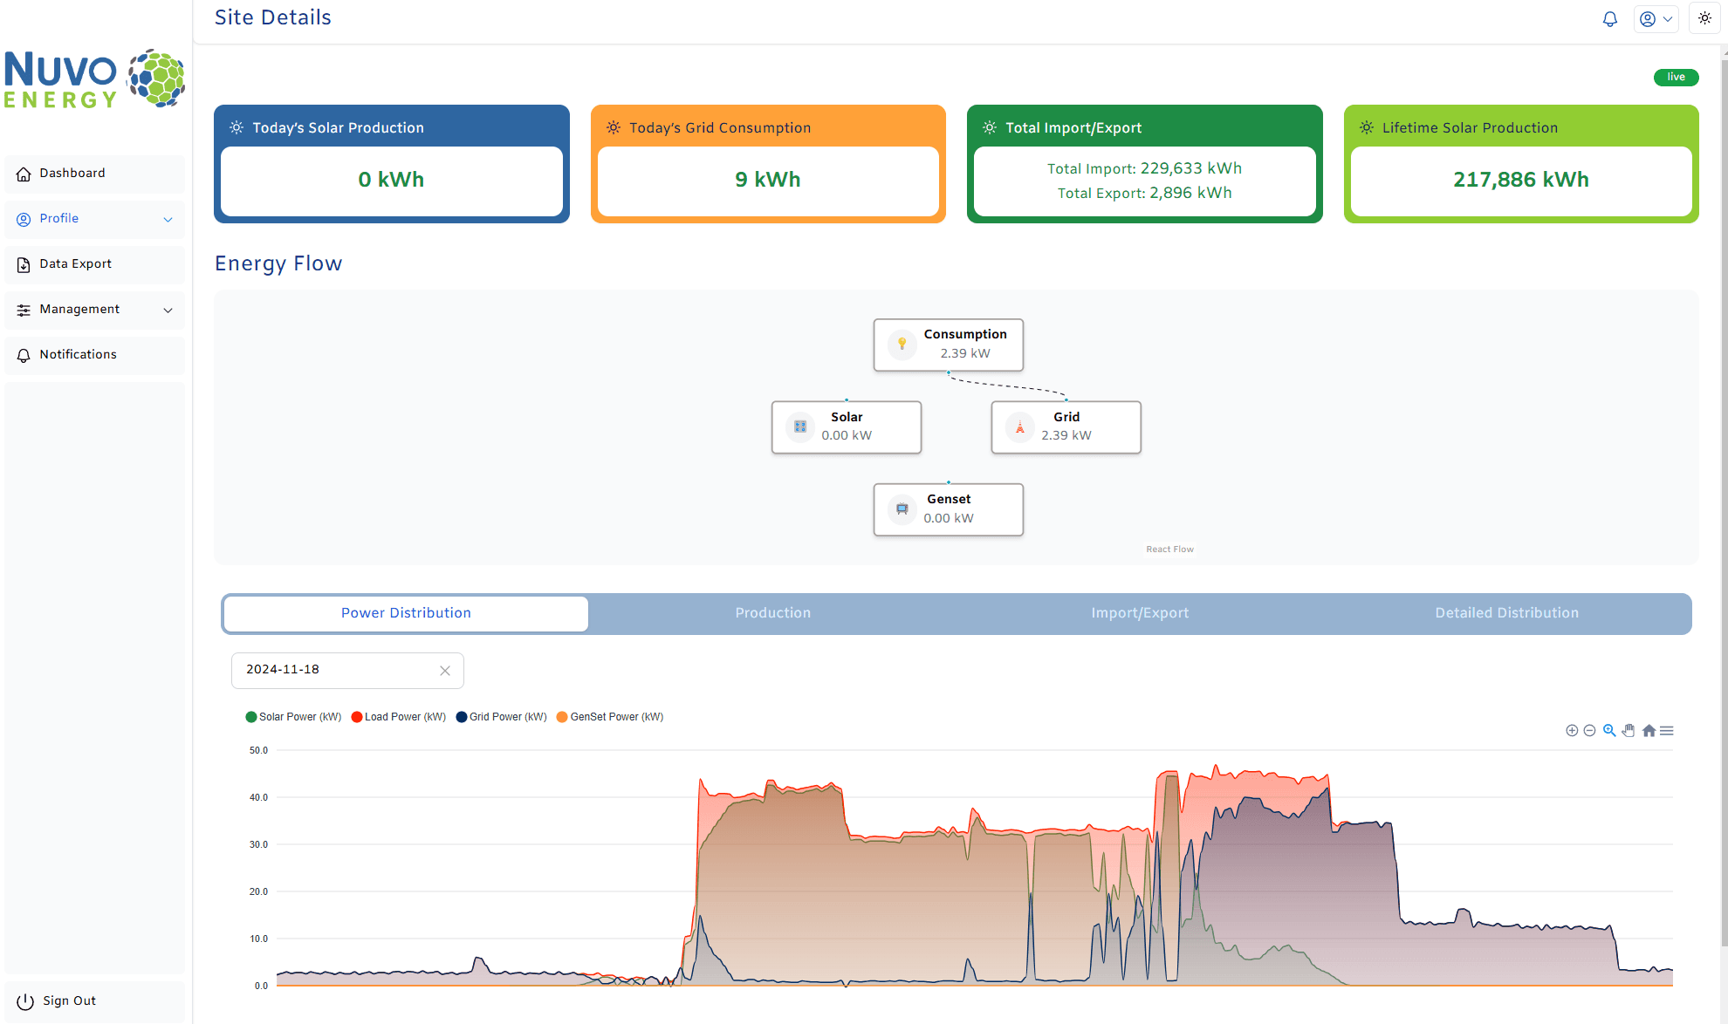Reset chart zoom with home icon
The height and width of the screenshot is (1024, 1728).
click(x=1649, y=731)
